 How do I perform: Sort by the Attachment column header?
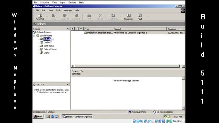77,29
